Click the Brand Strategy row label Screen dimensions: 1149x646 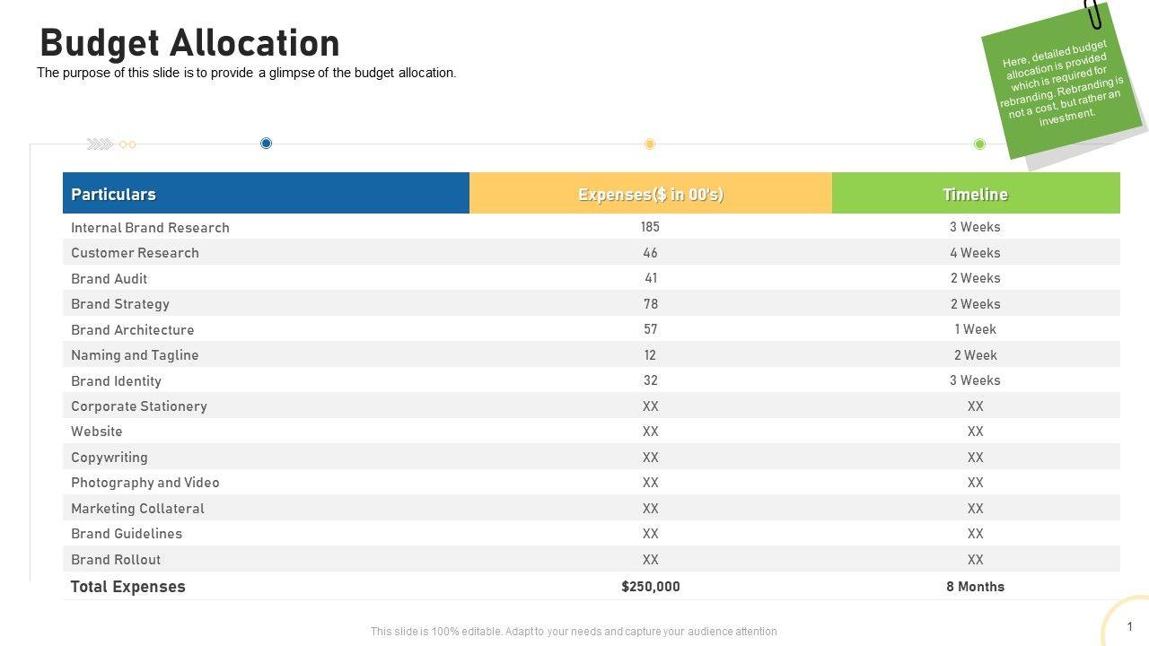[x=120, y=304]
